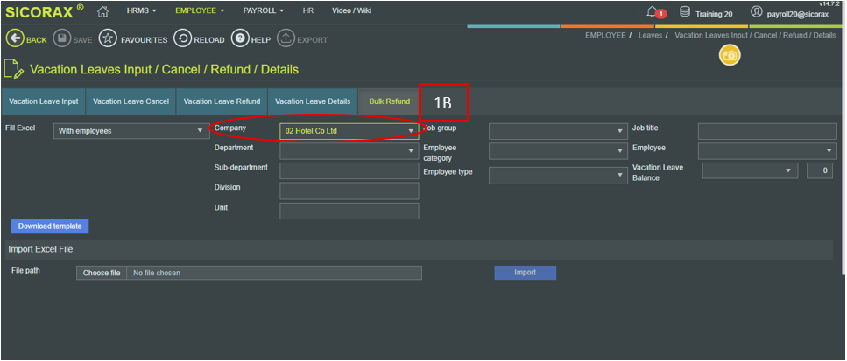Screen dimensions: 847x361
Task: Open the Job group dropdown
Action: (x=559, y=131)
